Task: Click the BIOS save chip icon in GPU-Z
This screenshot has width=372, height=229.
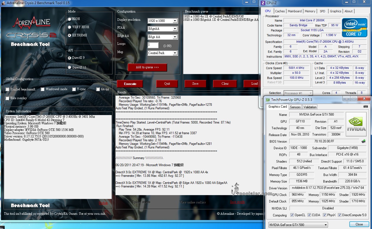Action: 363,141
